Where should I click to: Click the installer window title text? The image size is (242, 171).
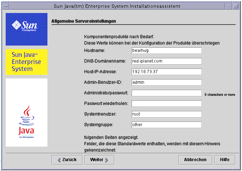pos(117,6)
